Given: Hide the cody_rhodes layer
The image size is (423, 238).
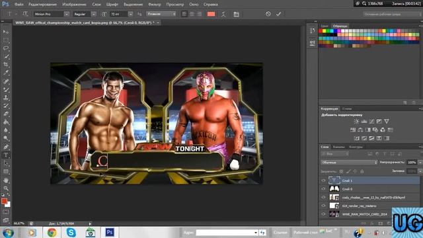Looking at the screenshot, I should click(323, 197).
